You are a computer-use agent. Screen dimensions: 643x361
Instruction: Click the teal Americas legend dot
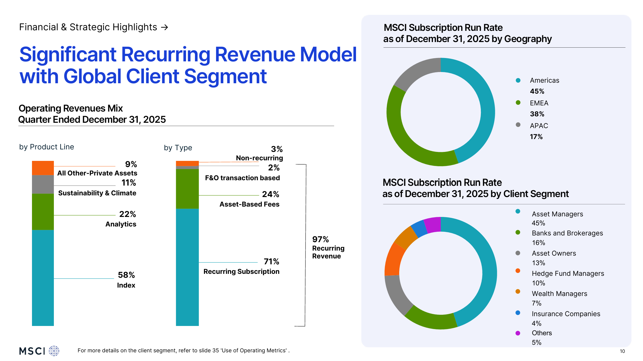[x=518, y=80]
